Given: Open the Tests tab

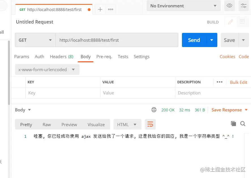Looking at the screenshot, I should 123,57.
